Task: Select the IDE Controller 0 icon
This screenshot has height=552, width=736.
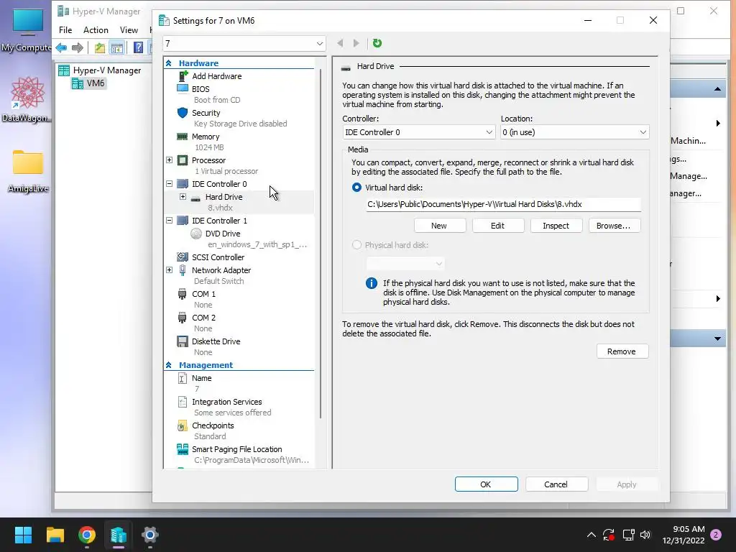Action: click(183, 184)
